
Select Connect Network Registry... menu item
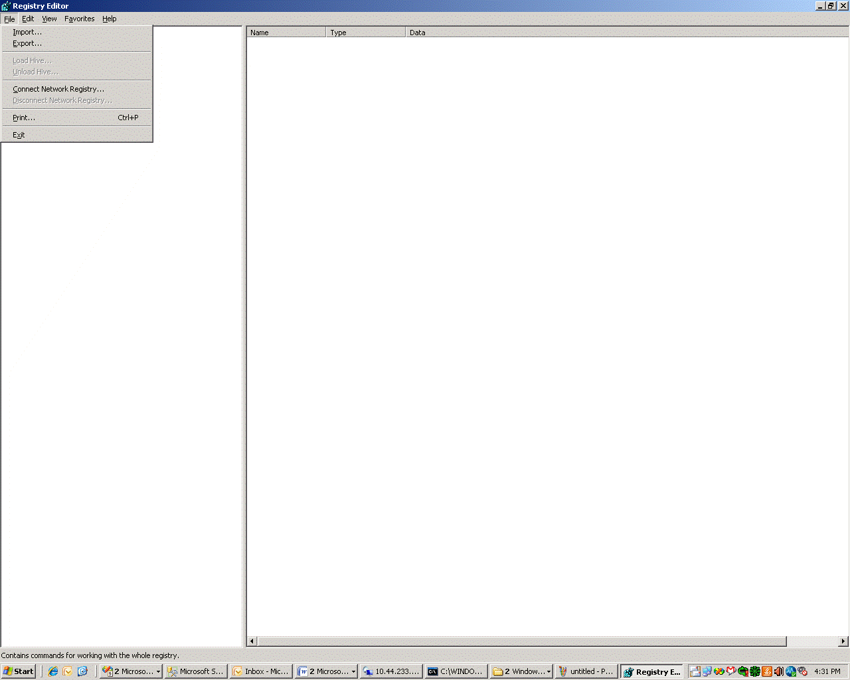tap(77, 89)
